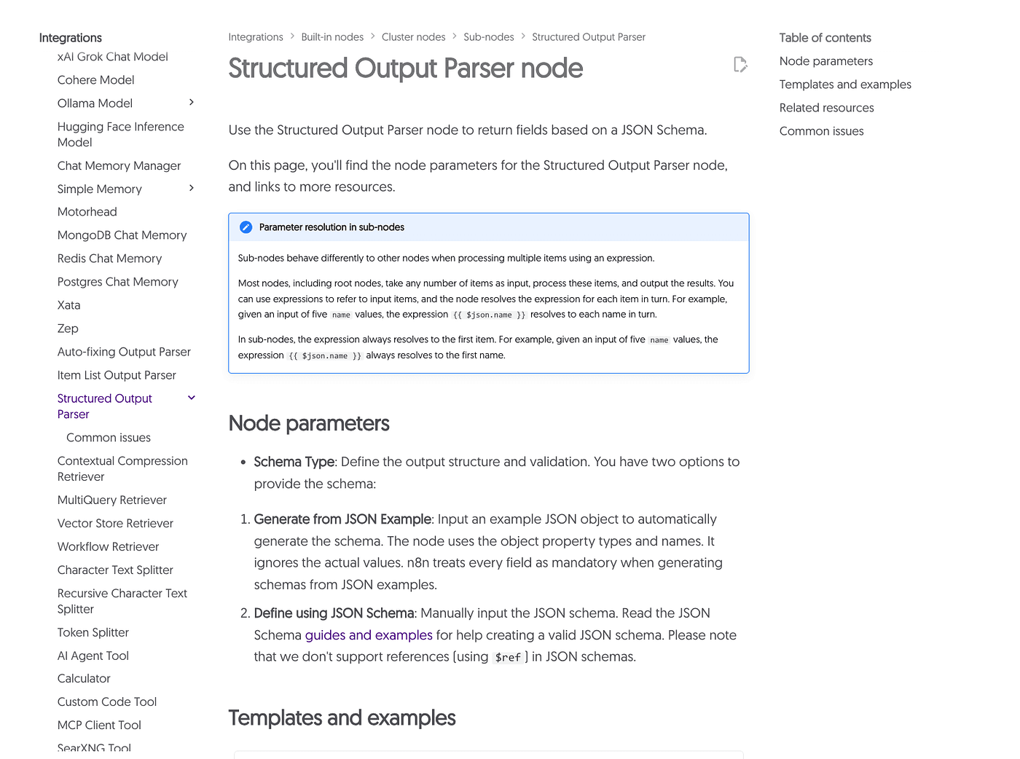The height and width of the screenshot is (759, 1020).
Task: Open the MCP Client Tool page
Action: click(x=99, y=725)
